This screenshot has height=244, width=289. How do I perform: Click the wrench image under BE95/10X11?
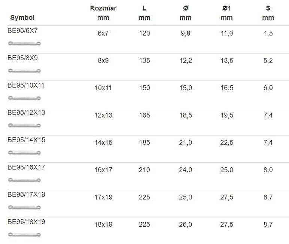point(24,98)
